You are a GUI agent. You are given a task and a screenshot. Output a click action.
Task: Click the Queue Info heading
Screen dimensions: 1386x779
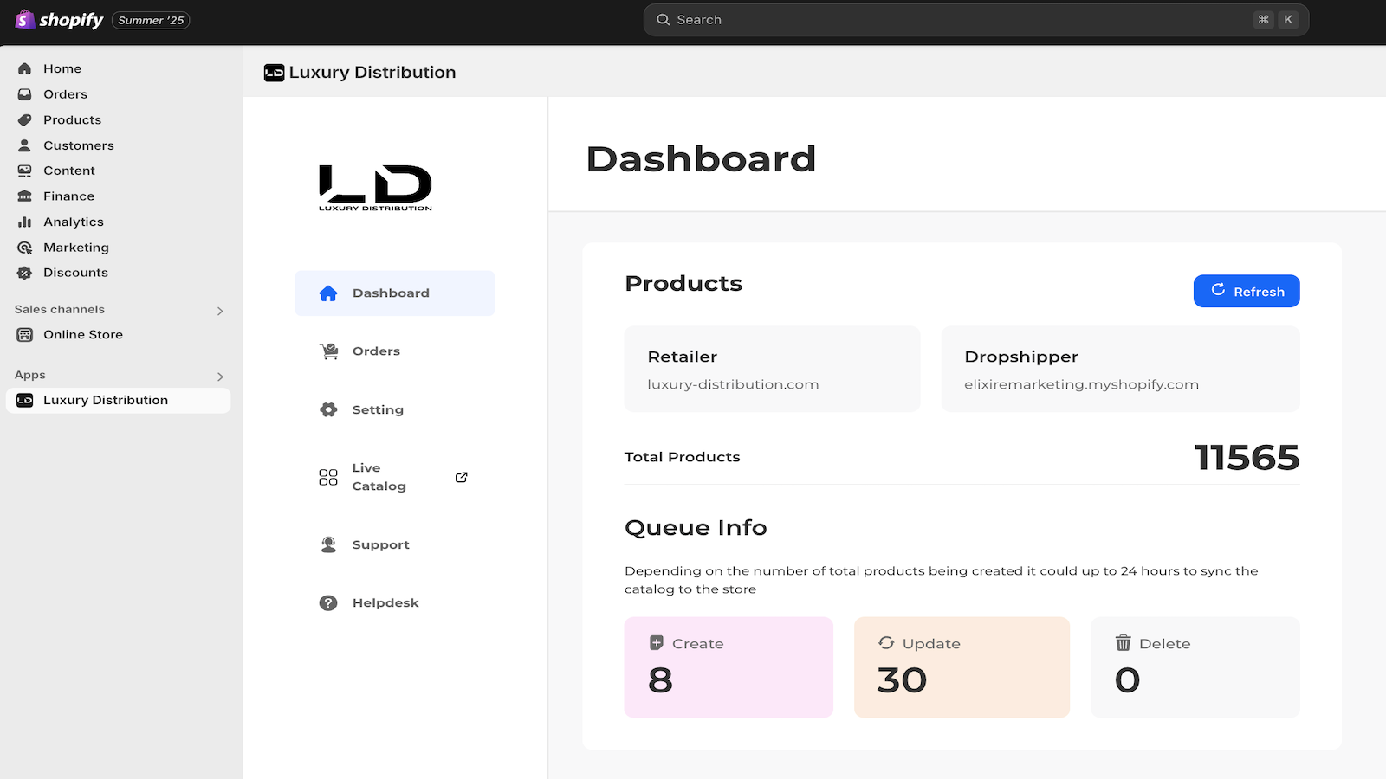[x=696, y=528]
